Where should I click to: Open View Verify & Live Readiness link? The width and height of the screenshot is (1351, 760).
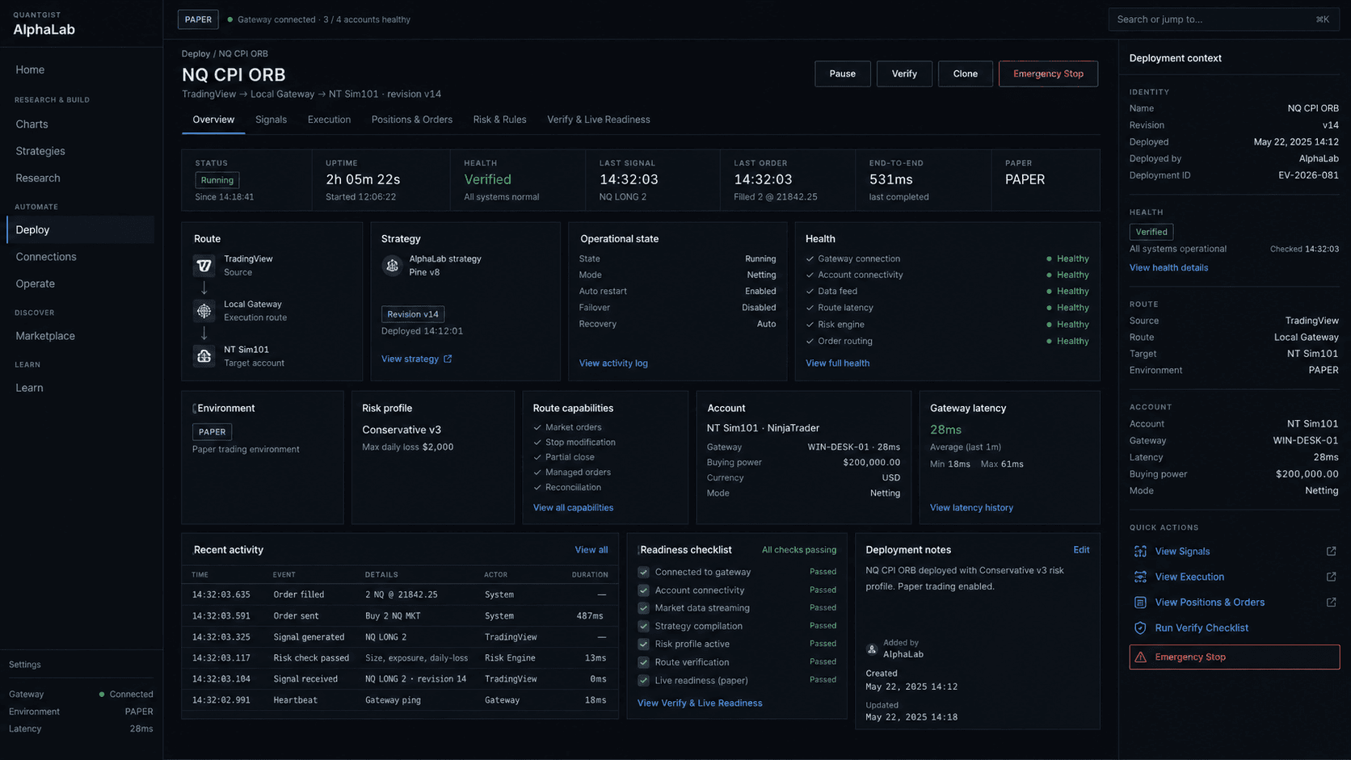[x=700, y=703]
